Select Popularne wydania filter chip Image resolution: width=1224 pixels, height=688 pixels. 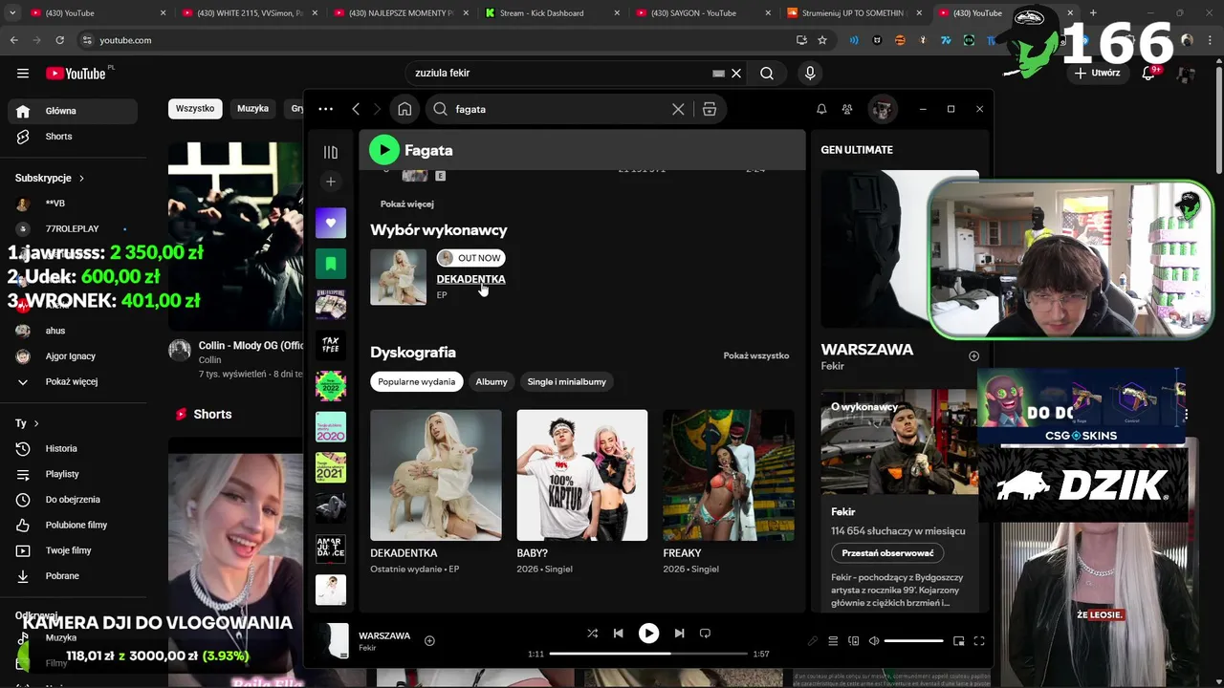[416, 381]
